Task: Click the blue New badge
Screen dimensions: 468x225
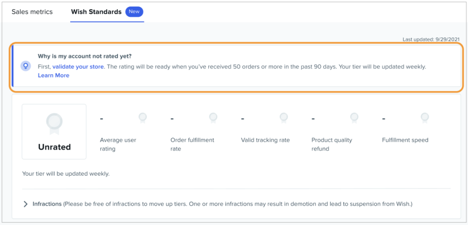Action: [134, 12]
